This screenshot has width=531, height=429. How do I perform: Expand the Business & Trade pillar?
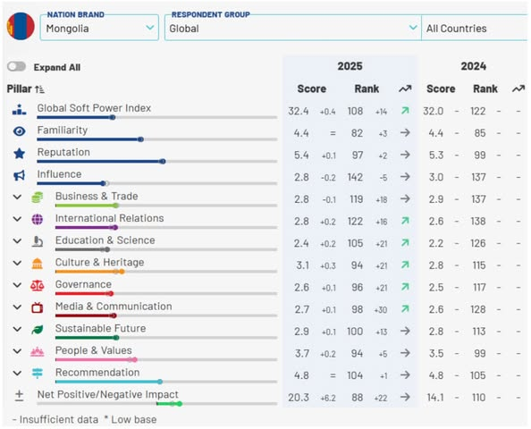pos(17,197)
